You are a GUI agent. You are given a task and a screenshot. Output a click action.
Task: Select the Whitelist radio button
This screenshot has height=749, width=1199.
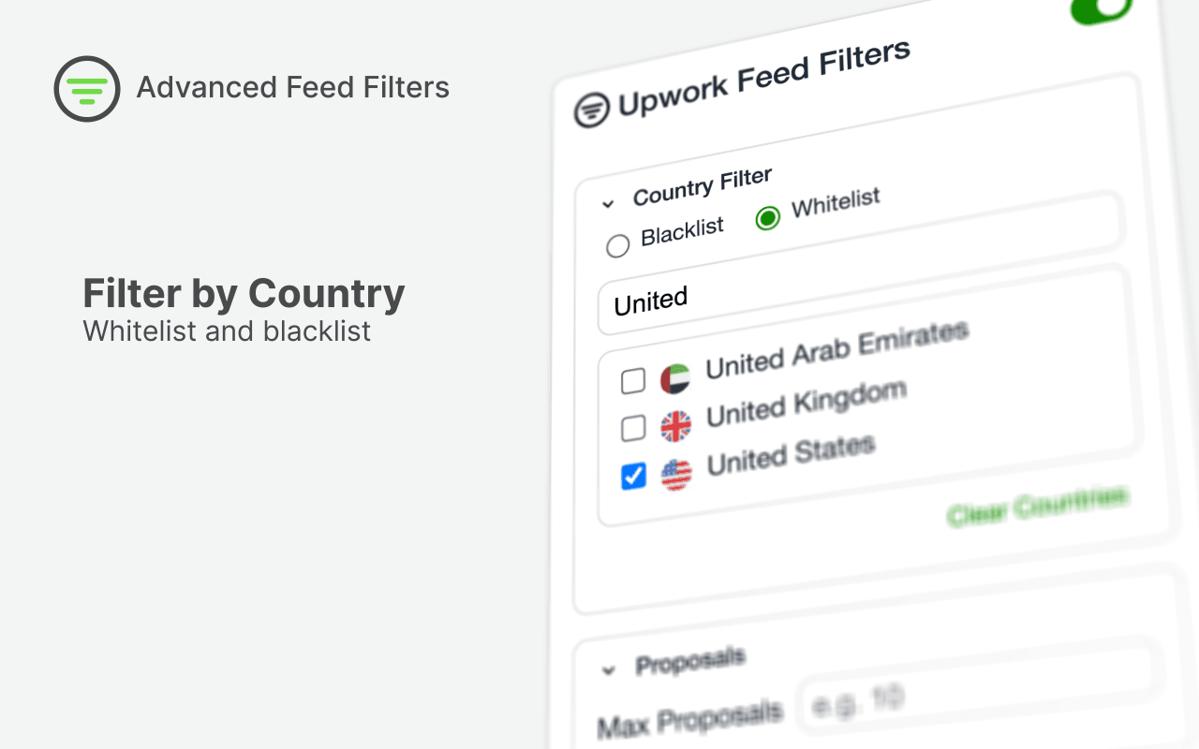[767, 219]
